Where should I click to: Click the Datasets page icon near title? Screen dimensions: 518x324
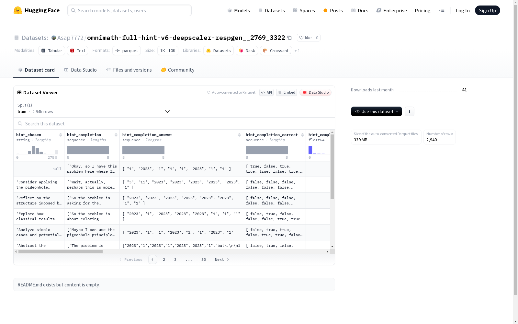pyautogui.click(x=17, y=38)
